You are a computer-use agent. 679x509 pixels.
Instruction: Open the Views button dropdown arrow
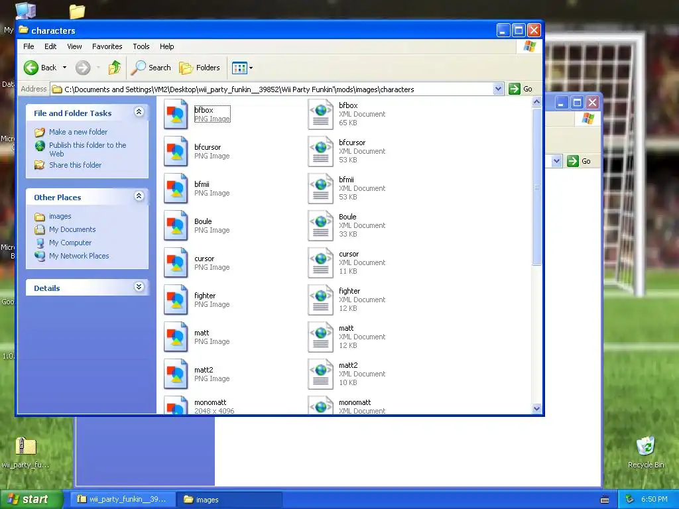[251, 68]
